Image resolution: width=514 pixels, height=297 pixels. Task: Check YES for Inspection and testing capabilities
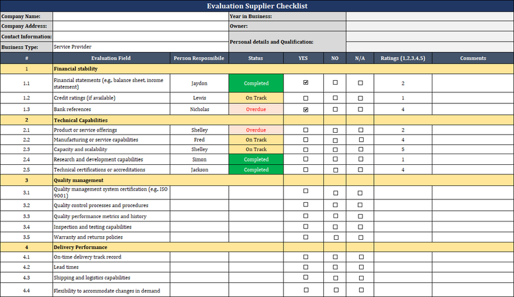point(306,226)
